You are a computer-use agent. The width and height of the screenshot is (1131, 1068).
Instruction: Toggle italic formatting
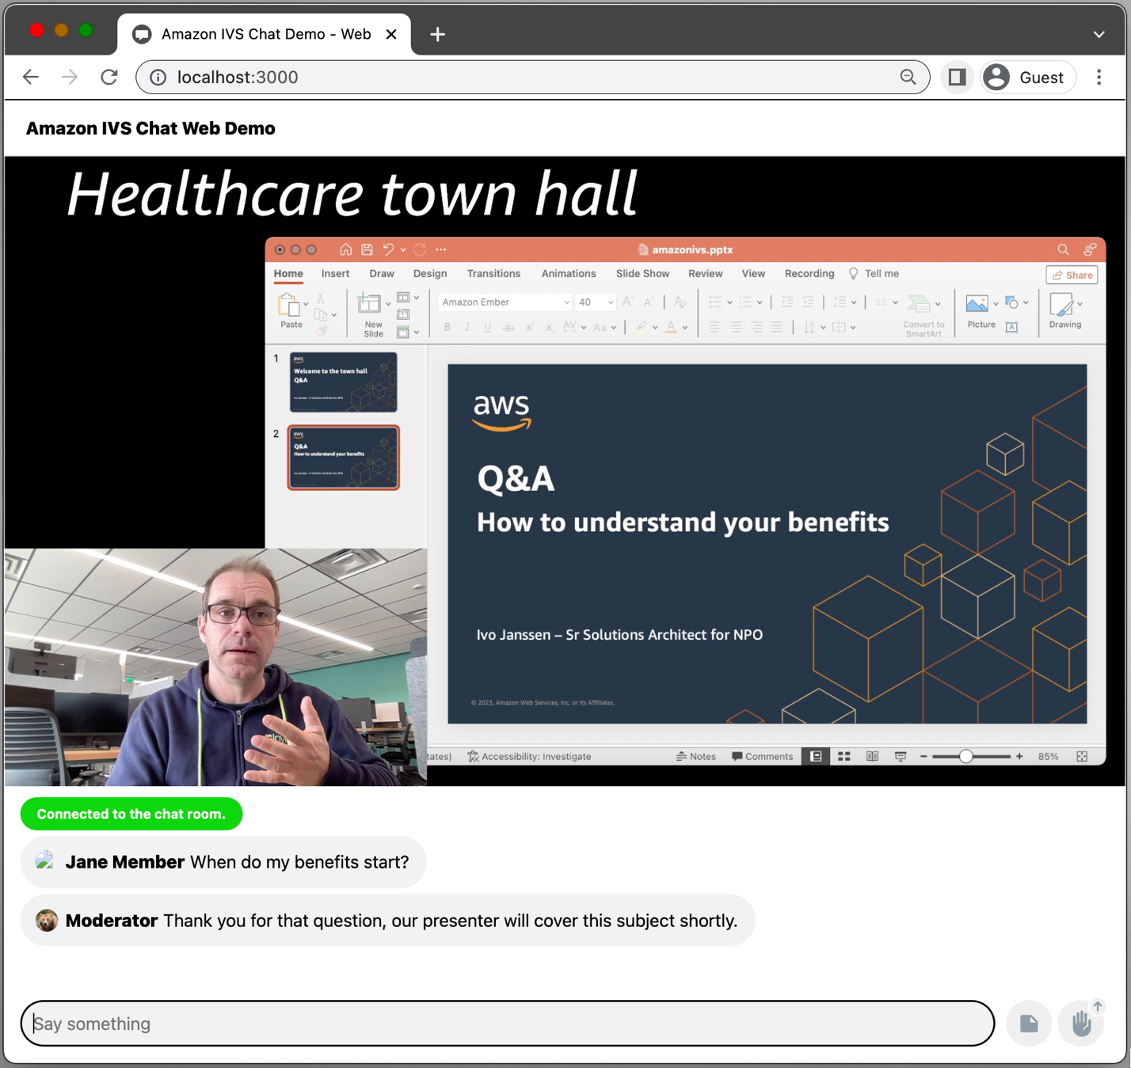[x=467, y=326]
